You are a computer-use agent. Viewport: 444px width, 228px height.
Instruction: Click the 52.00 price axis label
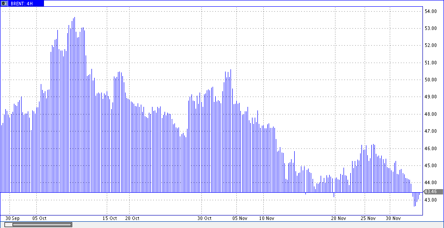[431, 46]
